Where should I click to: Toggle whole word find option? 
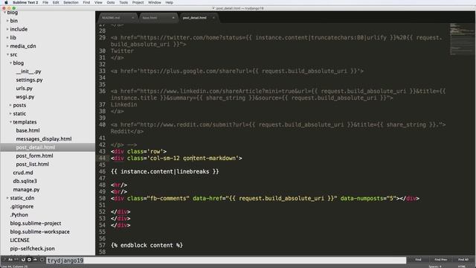[16, 260]
